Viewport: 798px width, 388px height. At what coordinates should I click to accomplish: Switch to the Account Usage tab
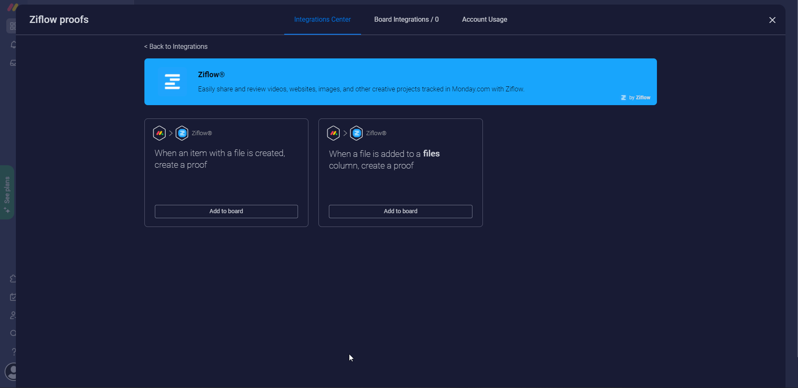tap(484, 19)
